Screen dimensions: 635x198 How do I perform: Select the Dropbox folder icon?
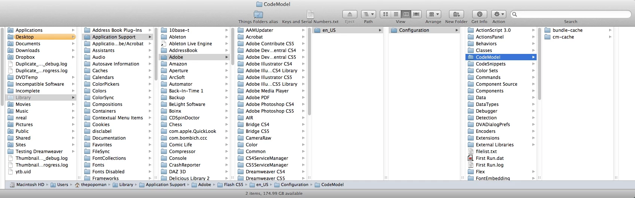click(10, 57)
